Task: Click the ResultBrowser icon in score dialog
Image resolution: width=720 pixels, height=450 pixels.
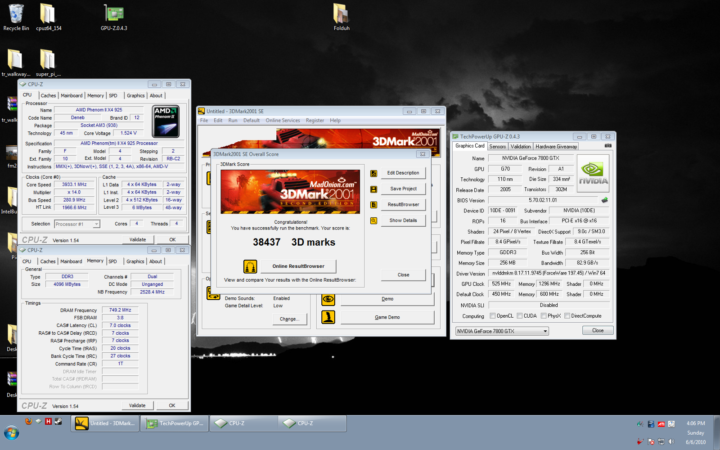Action: (x=373, y=205)
